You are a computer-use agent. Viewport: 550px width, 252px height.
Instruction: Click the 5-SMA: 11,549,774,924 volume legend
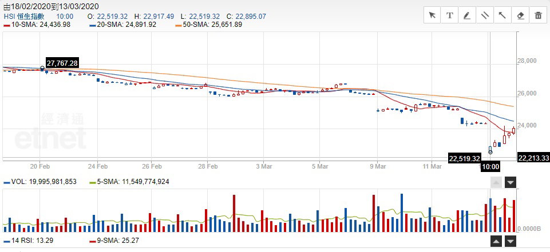[129, 182]
